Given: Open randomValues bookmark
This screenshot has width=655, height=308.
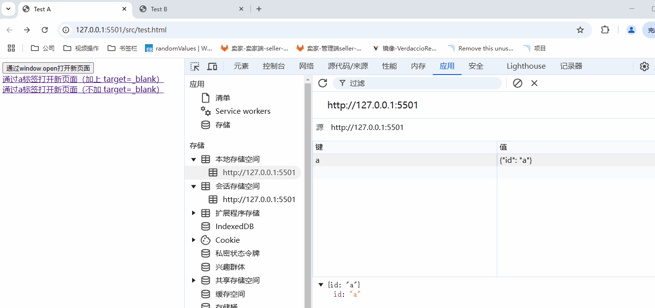Looking at the screenshot, I should coord(179,48).
